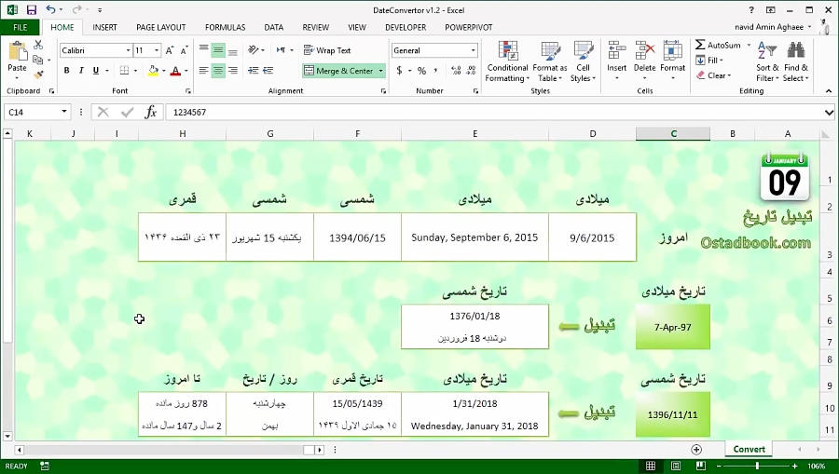Toggle Middle Align
This screenshot has width=839, height=474.
[x=218, y=50]
